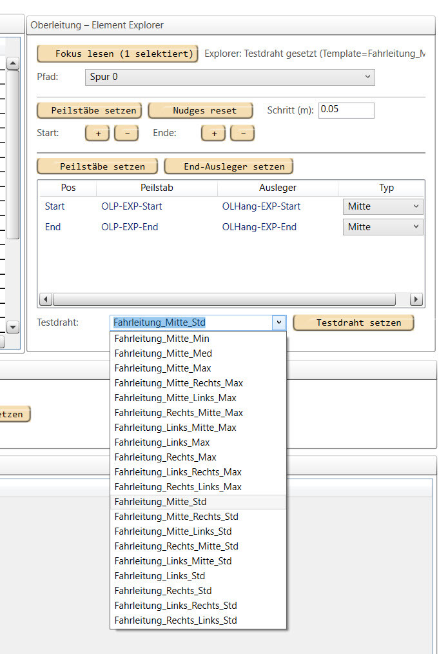Decrease Ende nudge with minus button

click(242, 133)
